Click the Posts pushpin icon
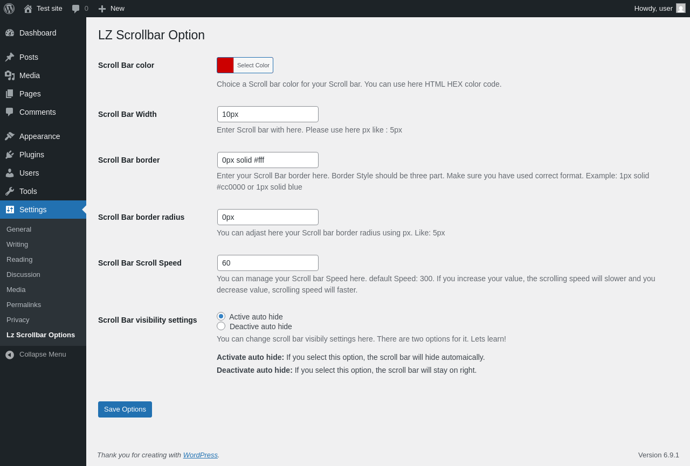The height and width of the screenshot is (466, 690). [x=10, y=57]
